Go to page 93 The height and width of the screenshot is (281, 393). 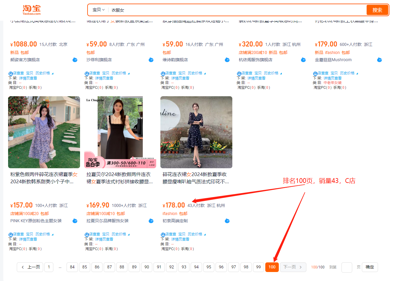coord(184,267)
